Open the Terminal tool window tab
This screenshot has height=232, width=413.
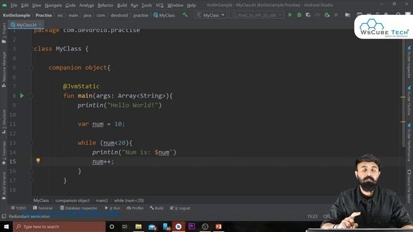[x=43, y=208]
